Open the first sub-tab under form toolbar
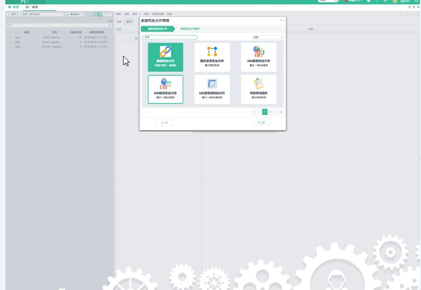The height and width of the screenshot is (290, 421). [119, 21]
